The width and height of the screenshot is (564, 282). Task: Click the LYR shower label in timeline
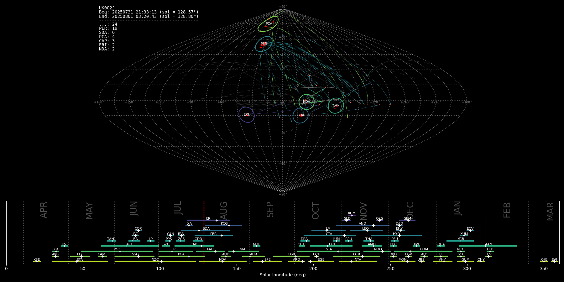[55, 249]
